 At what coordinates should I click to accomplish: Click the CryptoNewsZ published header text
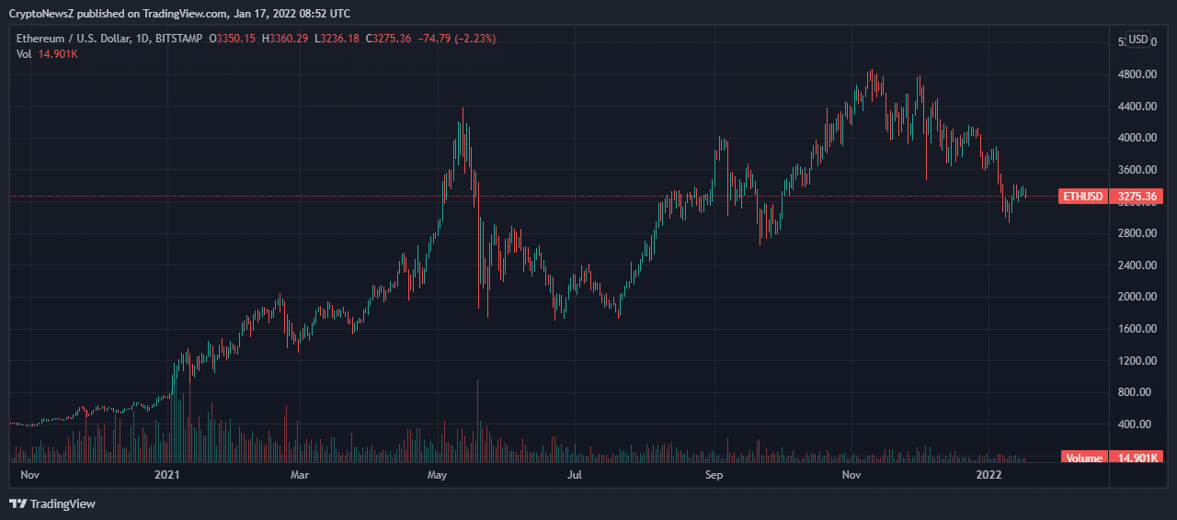click(x=178, y=13)
